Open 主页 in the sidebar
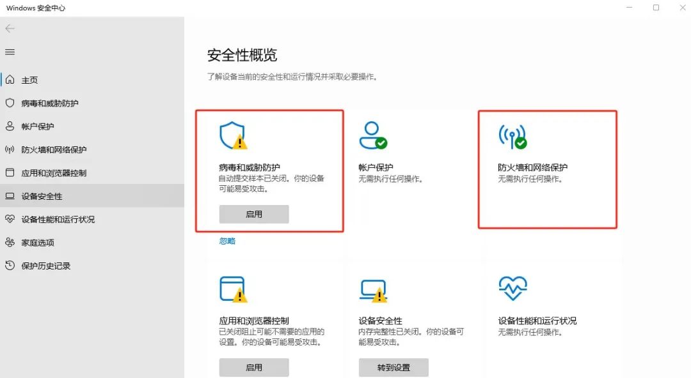The height and width of the screenshot is (378, 691). click(92, 80)
